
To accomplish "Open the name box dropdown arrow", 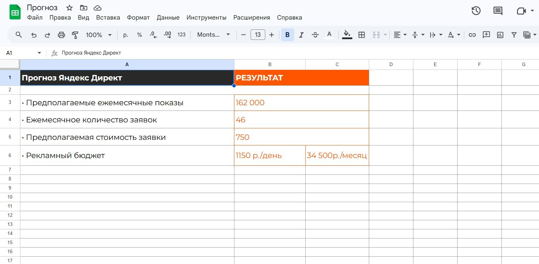I will pyautogui.click(x=39, y=53).
